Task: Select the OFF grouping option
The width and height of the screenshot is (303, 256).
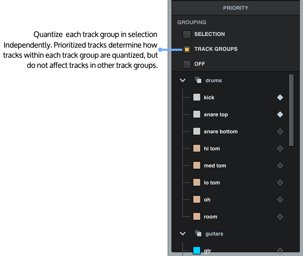Action: pyautogui.click(x=187, y=64)
